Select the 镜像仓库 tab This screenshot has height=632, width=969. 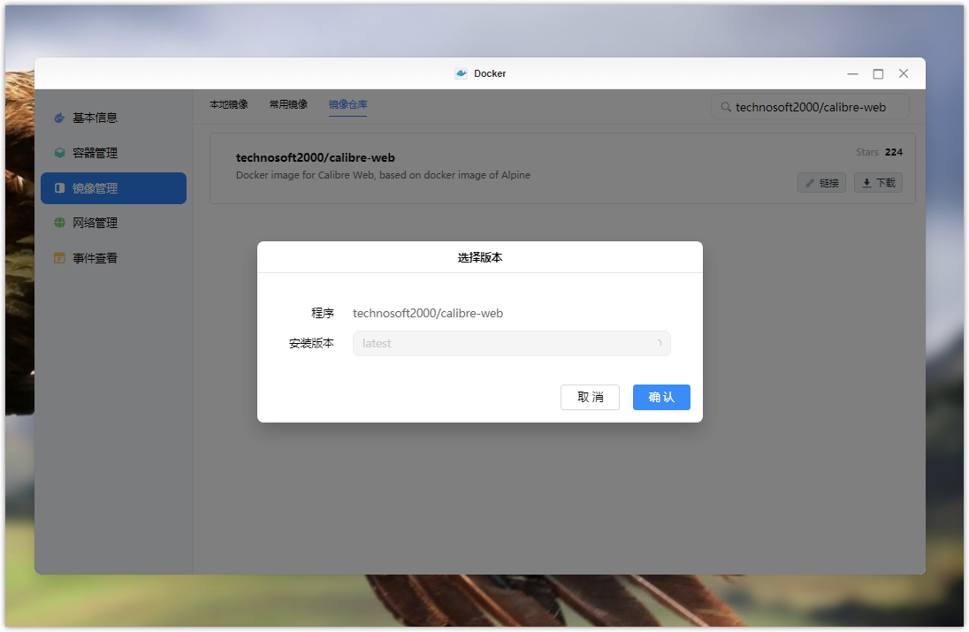click(x=348, y=104)
